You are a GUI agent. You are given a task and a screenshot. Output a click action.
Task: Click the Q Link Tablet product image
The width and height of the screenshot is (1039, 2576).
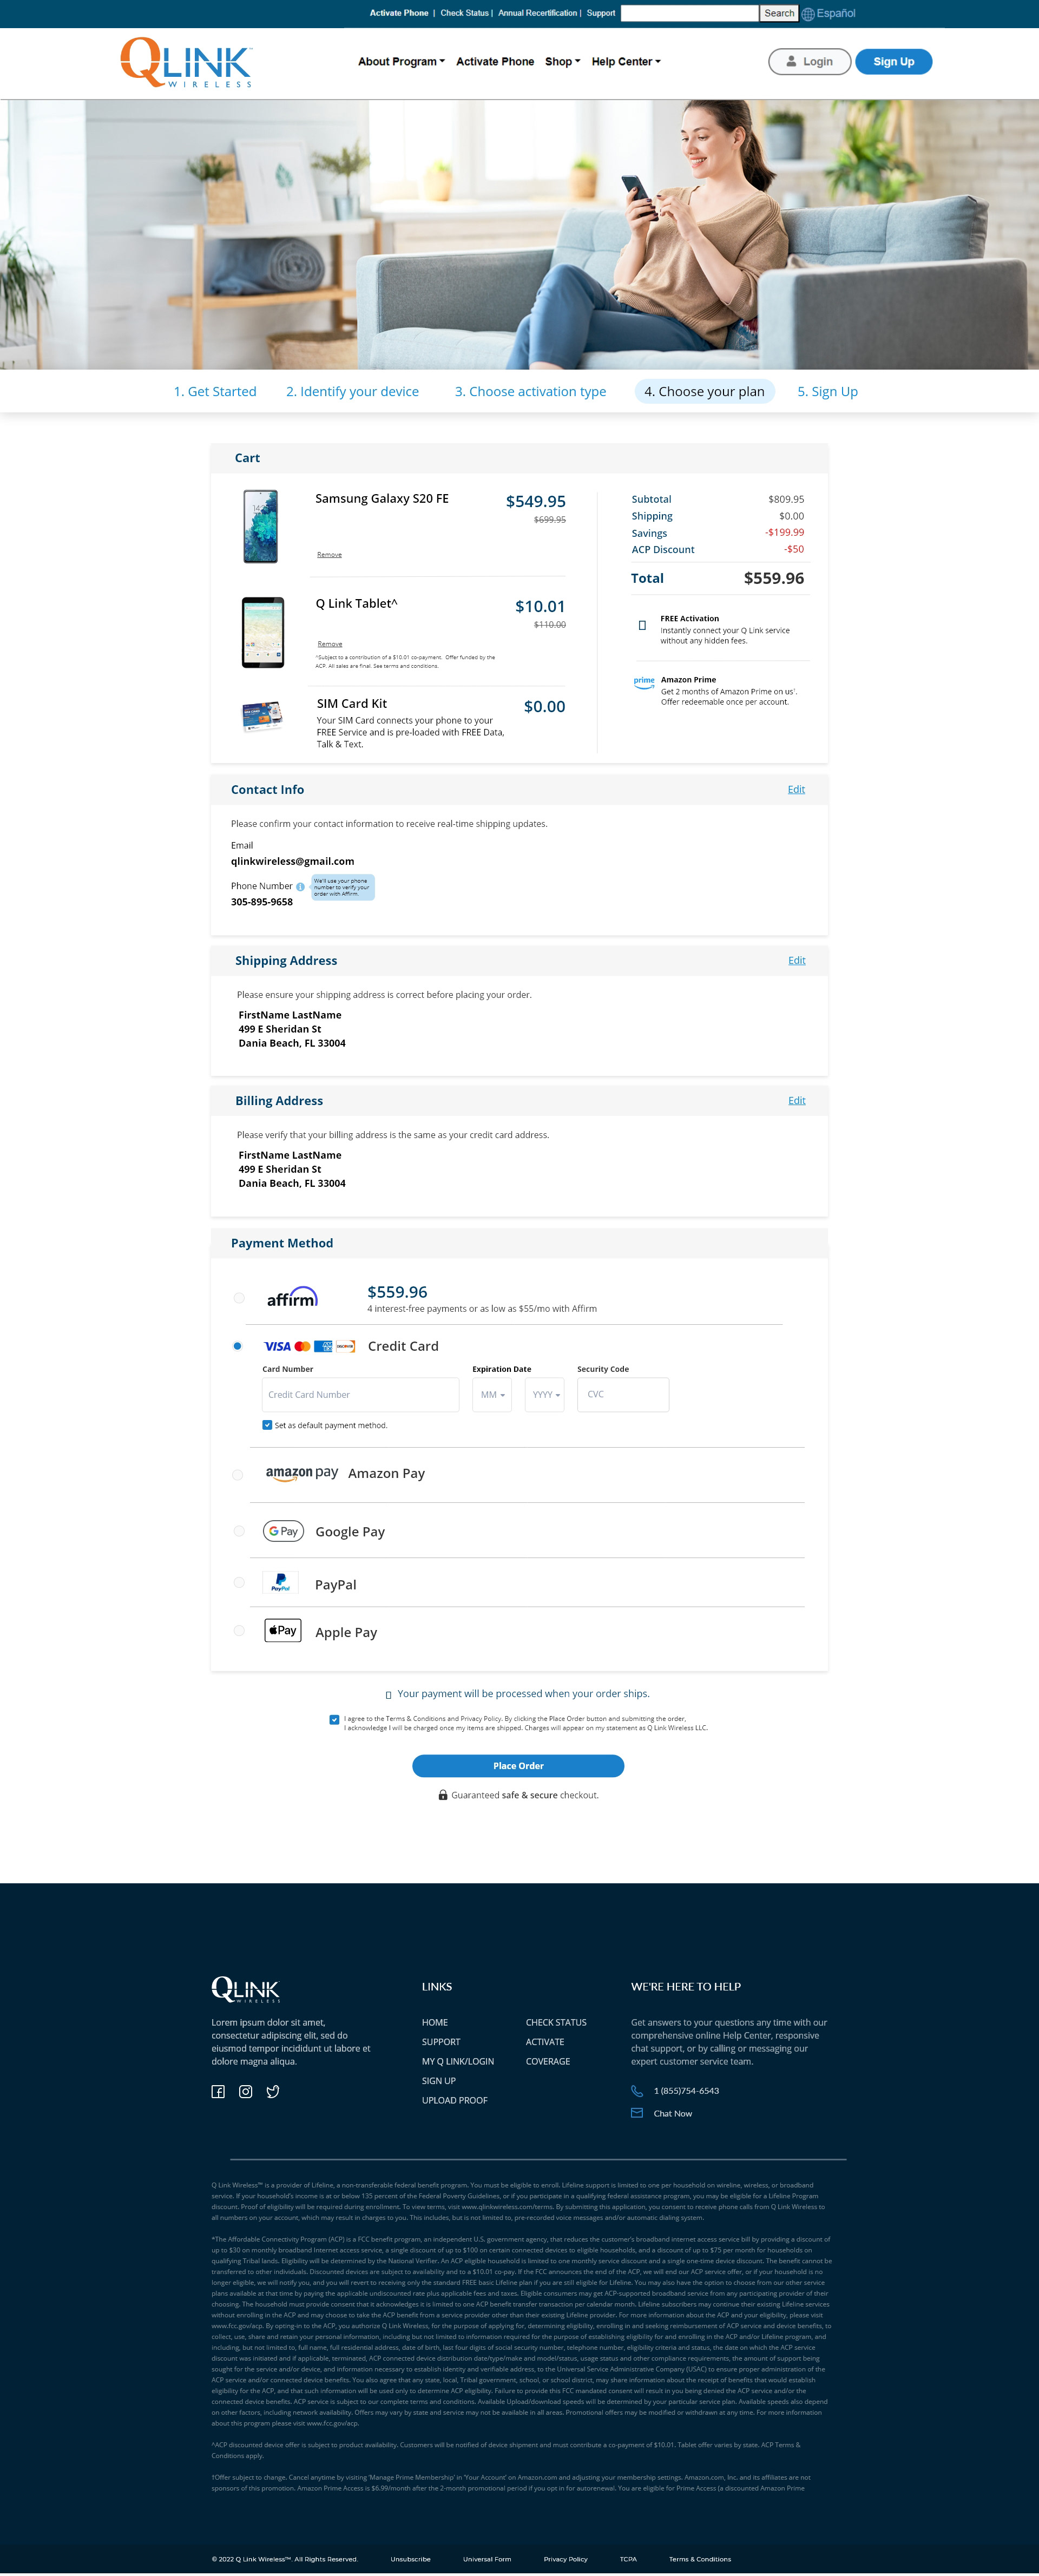(x=263, y=632)
